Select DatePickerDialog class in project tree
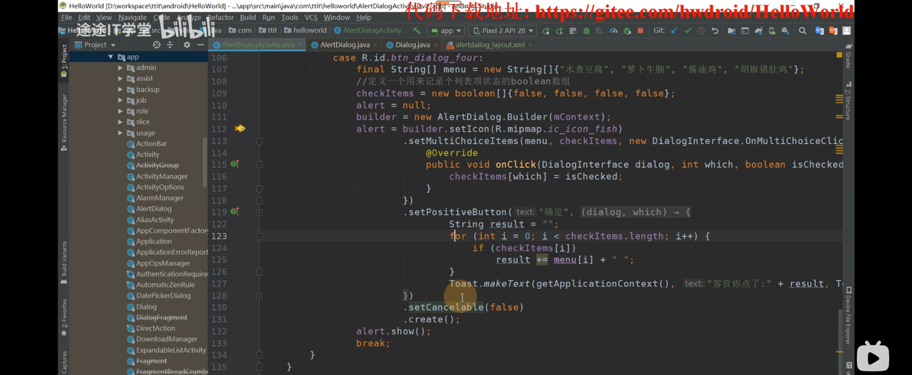Viewport: 912px width, 375px height. (163, 295)
